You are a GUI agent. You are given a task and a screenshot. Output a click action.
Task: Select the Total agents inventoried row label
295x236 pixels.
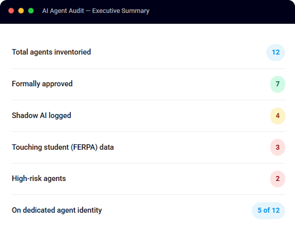(x=51, y=52)
